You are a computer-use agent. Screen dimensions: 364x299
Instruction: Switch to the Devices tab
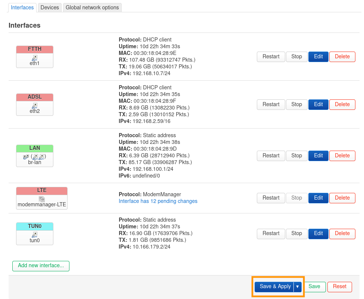click(x=50, y=7)
